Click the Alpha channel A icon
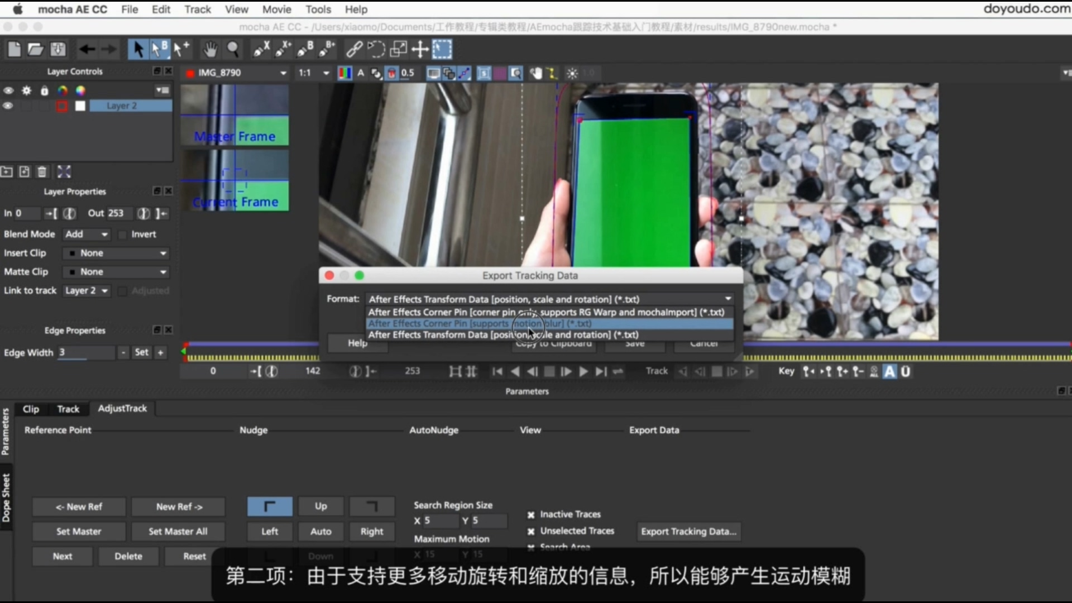 pyautogui.click(x=361, y=73)
